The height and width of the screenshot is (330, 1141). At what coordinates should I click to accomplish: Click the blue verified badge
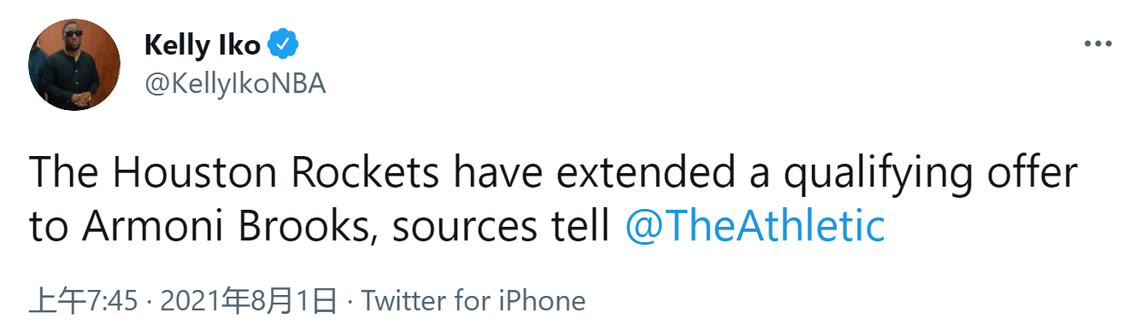pos(283,45)
